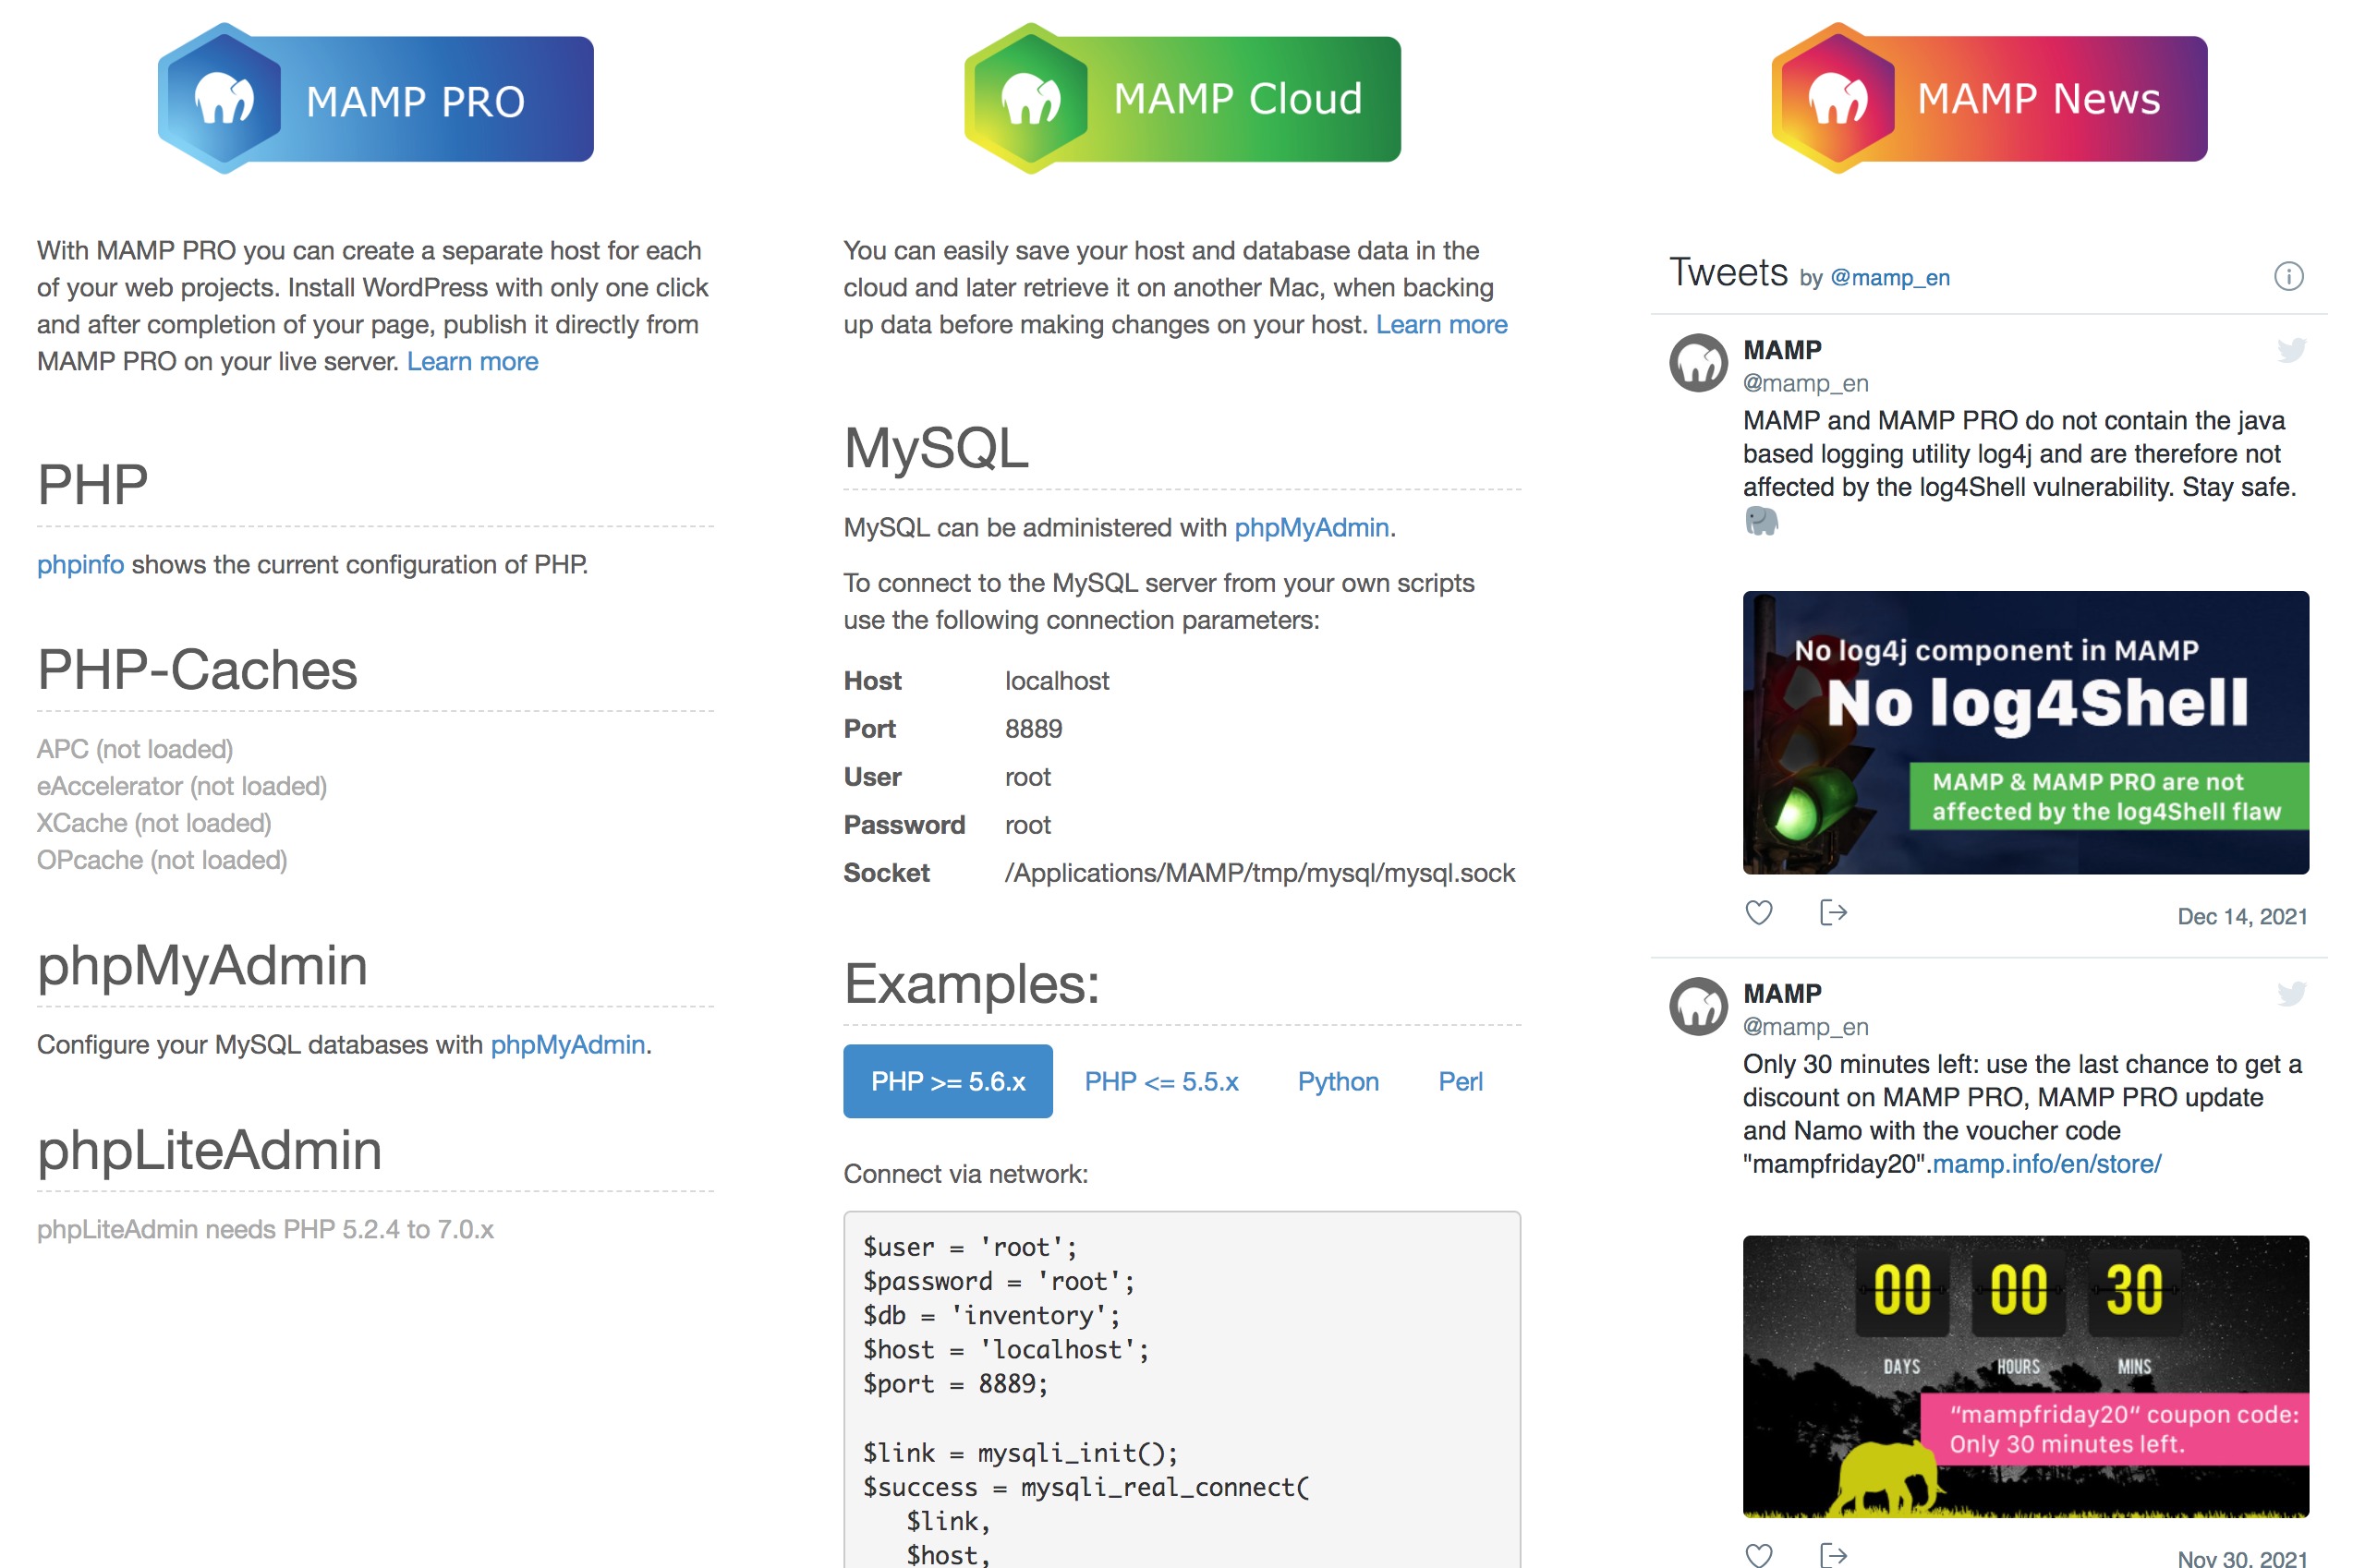
Task: Click the MAMP PRO elephant banner
Action: coord(375,99)
